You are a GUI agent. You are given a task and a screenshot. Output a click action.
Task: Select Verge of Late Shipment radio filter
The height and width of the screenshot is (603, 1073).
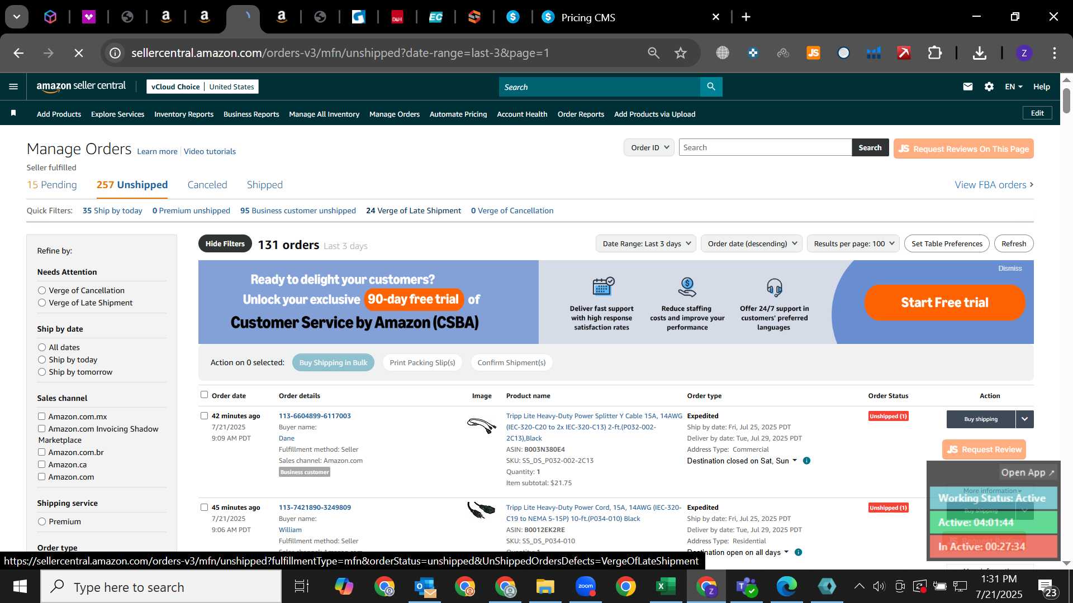pos(42,303)
